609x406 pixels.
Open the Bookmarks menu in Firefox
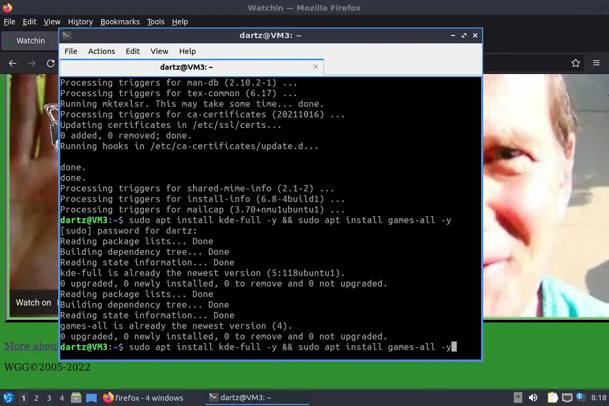pos(120,22)
